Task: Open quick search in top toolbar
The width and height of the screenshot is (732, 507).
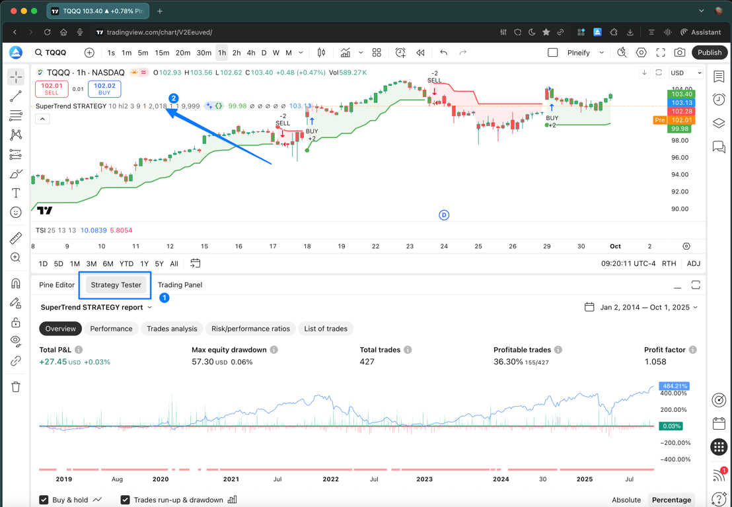Action: pyautogui.click(x=622, y=53)
